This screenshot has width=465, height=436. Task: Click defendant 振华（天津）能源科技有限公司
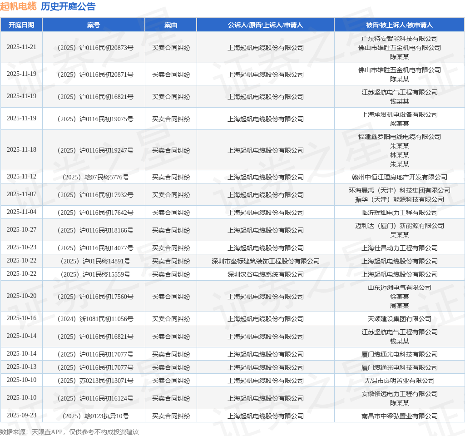[400, 200]
